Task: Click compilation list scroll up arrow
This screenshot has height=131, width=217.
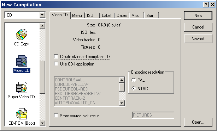Action: click(42, 26)
